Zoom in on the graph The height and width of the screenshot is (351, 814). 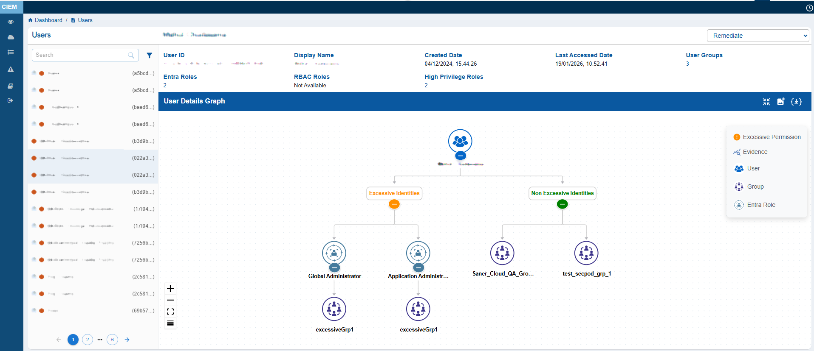(170, 289)
